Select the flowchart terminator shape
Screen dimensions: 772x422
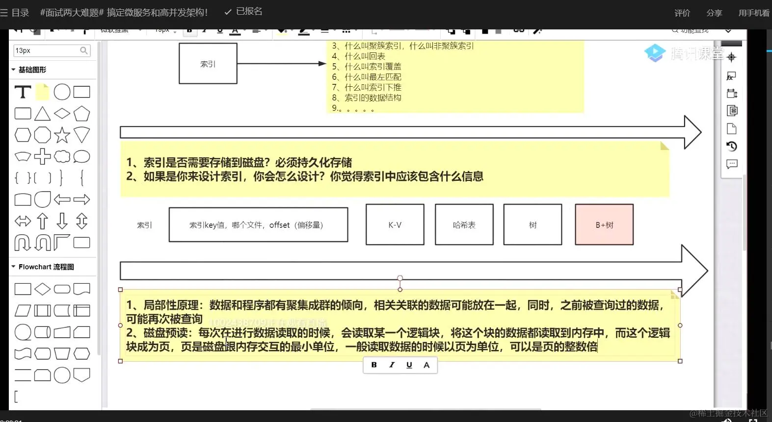click(62, 289)
